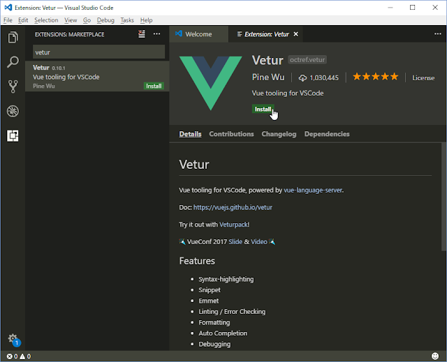Open editor more actions ellipsis menu
Screen dimensions: 447x362
click(x=438, y=34)
